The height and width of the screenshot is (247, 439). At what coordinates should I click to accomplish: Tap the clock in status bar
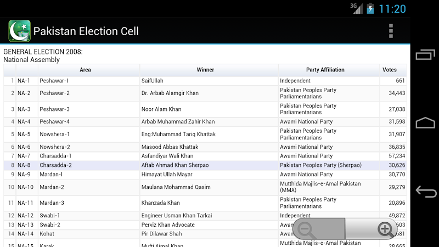pyautogui.click(x=392, y=9)
